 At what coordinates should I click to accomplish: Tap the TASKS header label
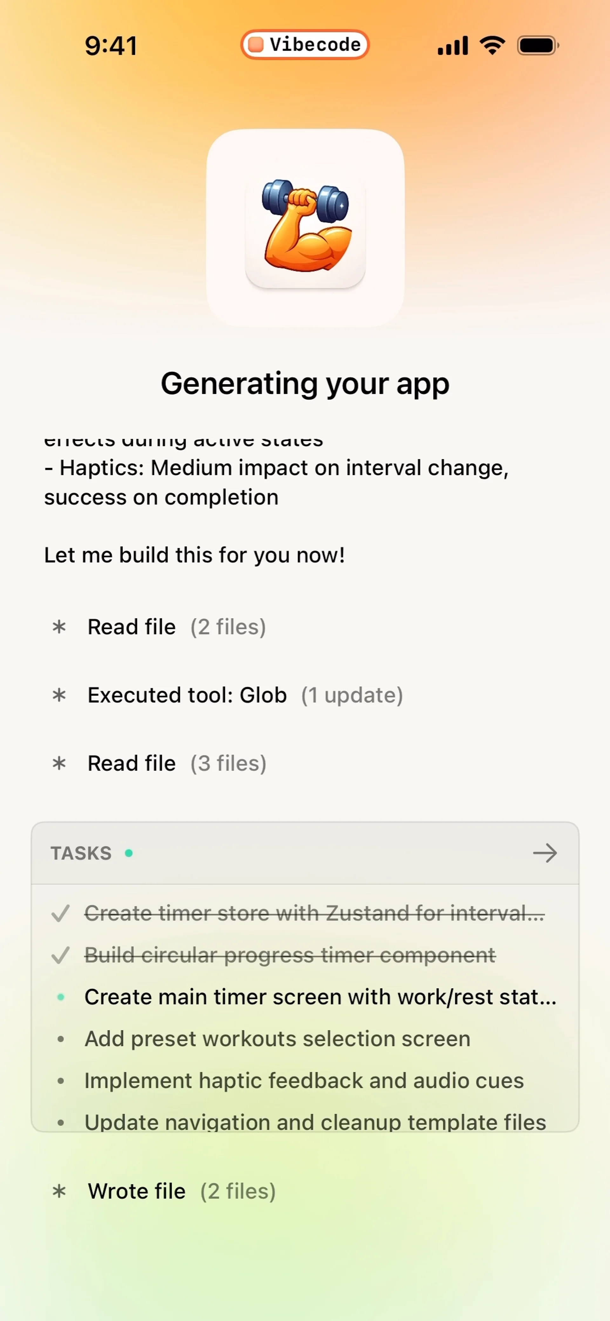click(81, 853)
